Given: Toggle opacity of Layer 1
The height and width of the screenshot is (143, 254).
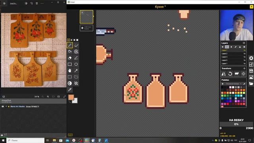Looking at the screenshot, I should (244, 64).
